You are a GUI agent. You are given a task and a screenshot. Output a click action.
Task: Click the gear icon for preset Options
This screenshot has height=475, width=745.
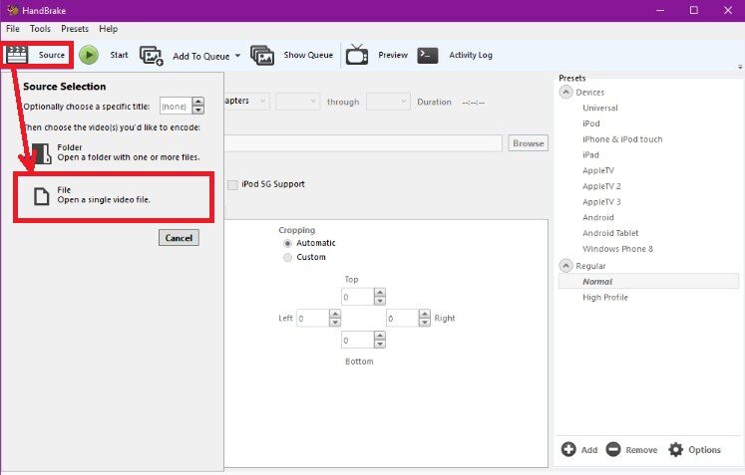point(675,449)
